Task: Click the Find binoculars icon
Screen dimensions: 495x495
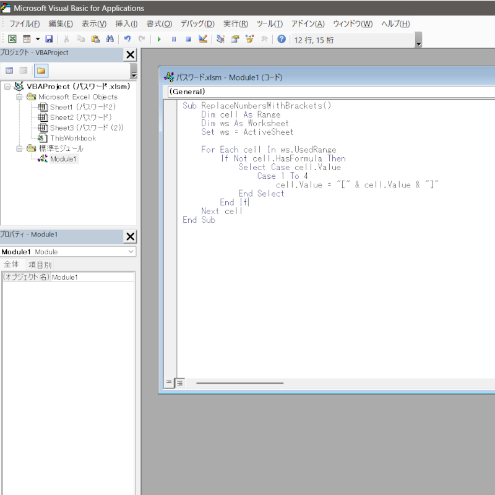Action: [x=110, y=39]
